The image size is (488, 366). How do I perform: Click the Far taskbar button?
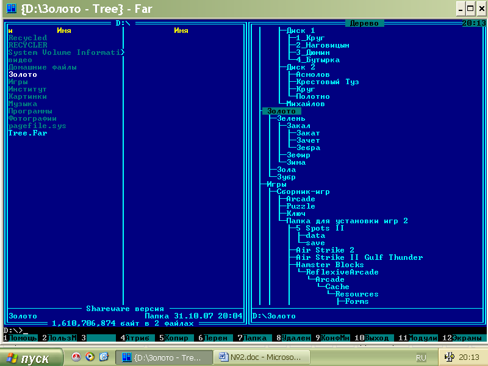click(164, 357)
